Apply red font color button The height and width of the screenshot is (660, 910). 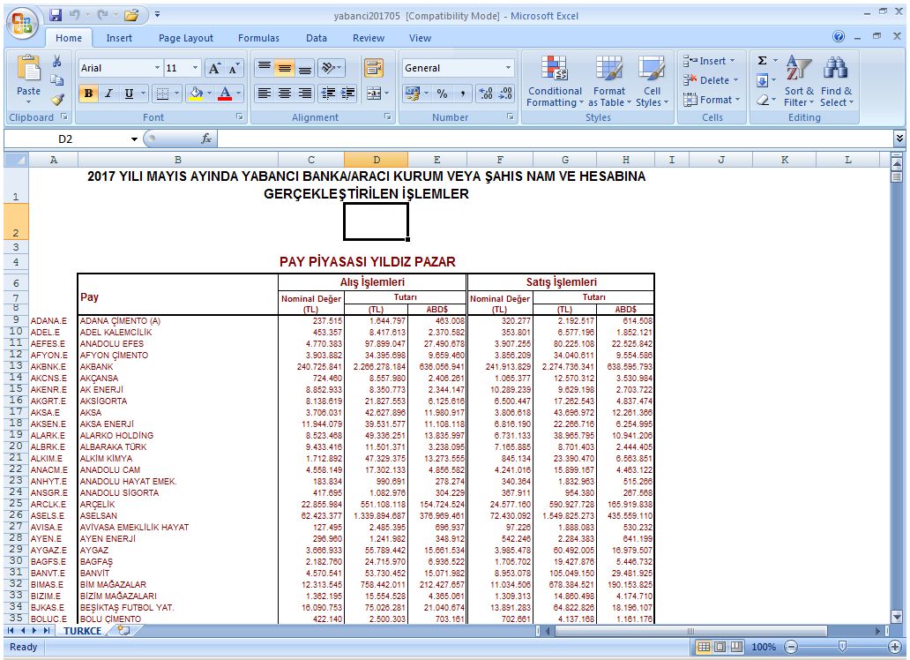225,93
